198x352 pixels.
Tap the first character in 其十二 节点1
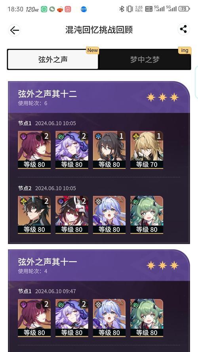(x=34, y=150)
